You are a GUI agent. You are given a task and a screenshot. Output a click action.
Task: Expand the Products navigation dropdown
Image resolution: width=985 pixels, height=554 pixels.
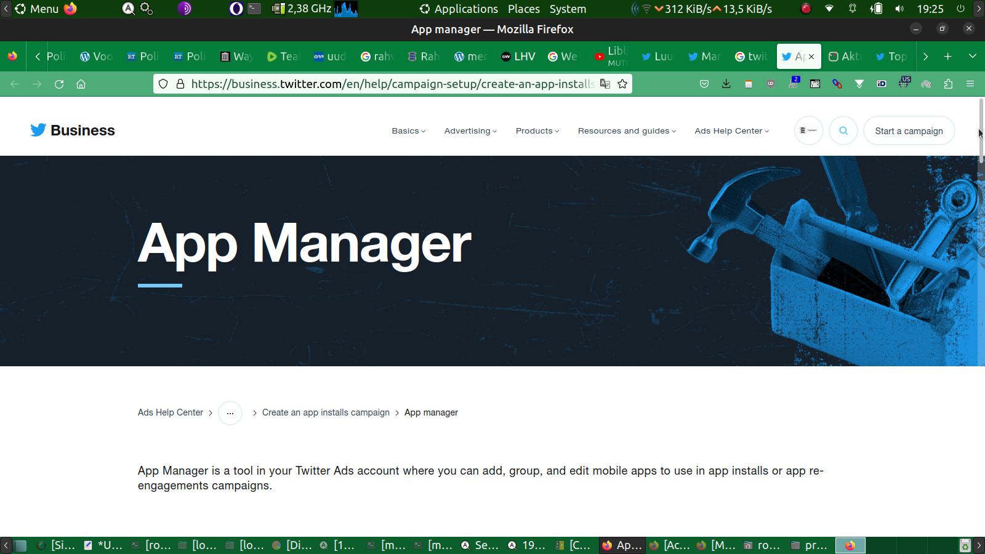pos(537,131)
